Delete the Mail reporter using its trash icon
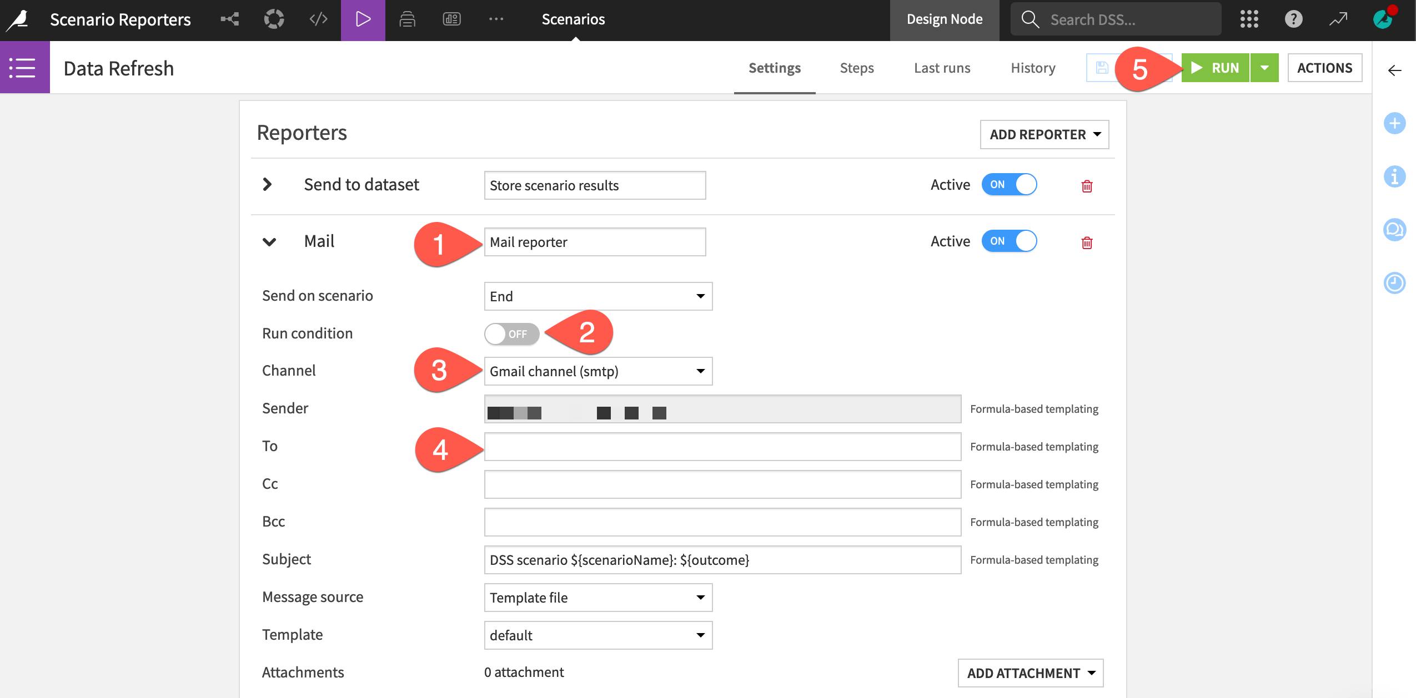Image resolution: width=1416 pixels, height=698 pixels. [1086, 242]
